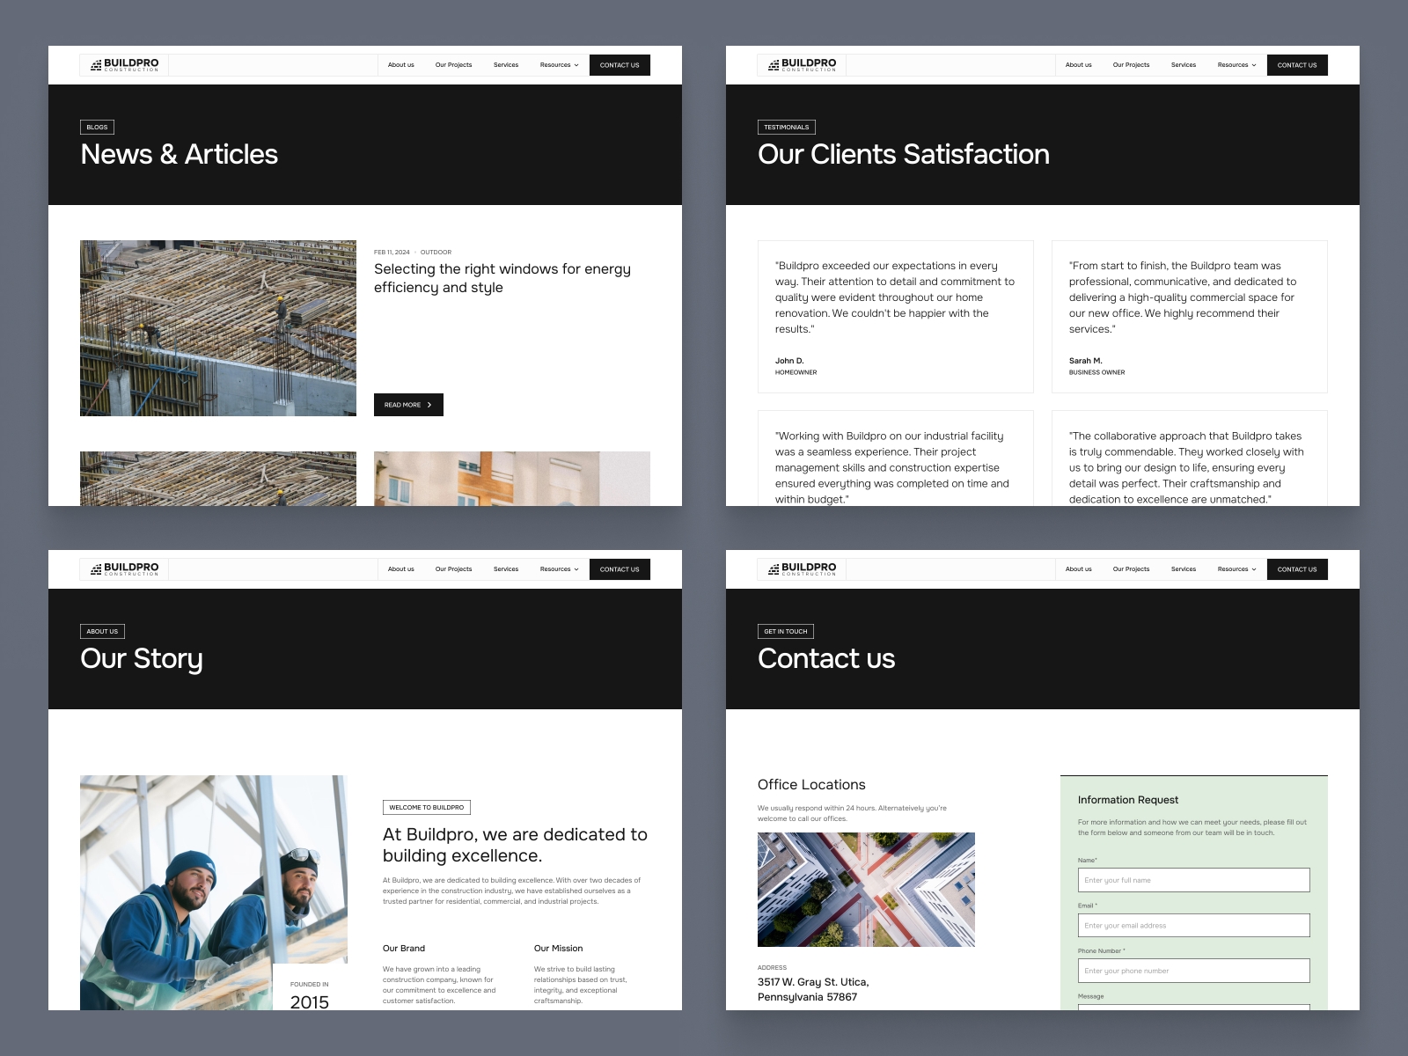Click the BLOGS tag label
The image size is (1408, 1056).
tap(97, 128)
